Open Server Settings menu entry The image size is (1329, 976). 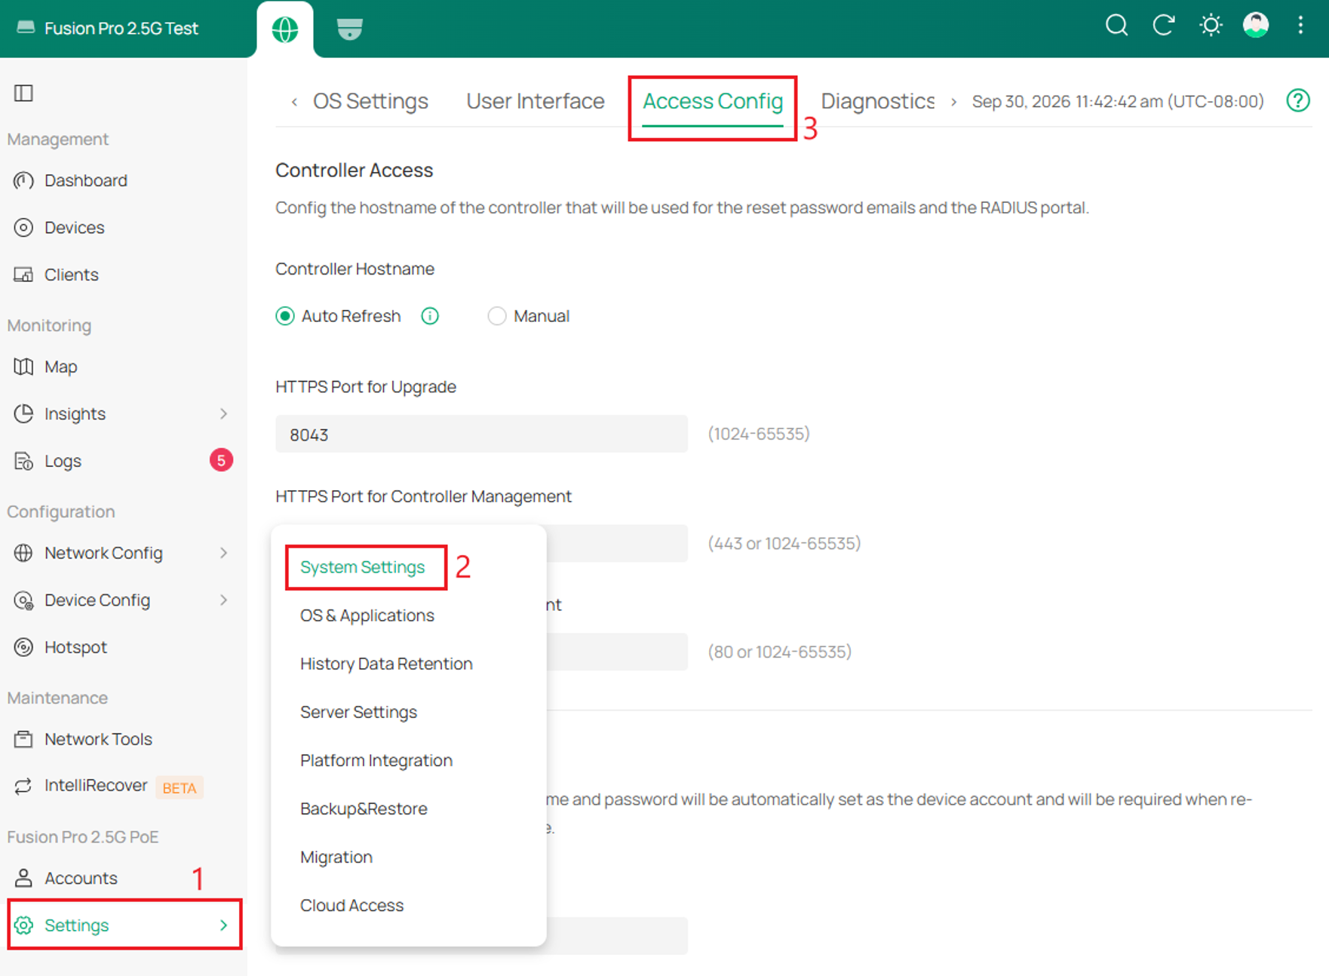pos(358,712)
